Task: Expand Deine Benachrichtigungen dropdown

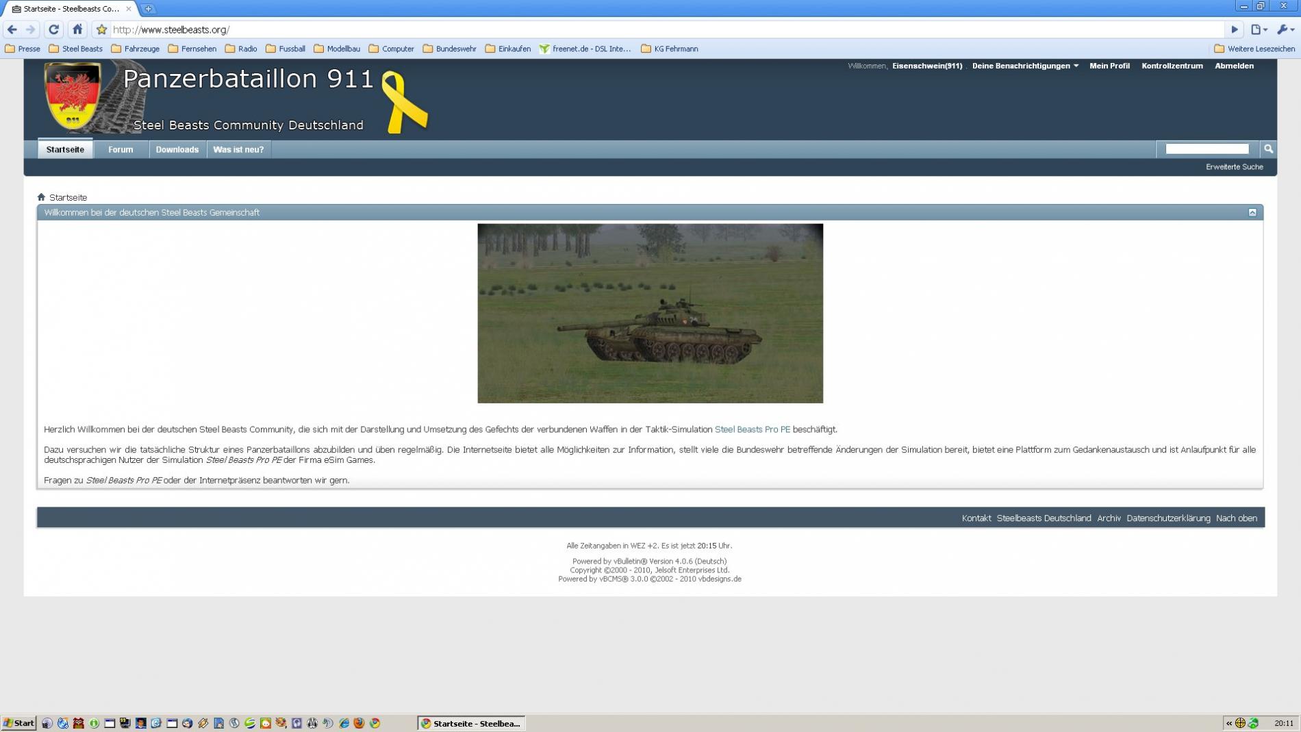Action: click(1025, 66)
